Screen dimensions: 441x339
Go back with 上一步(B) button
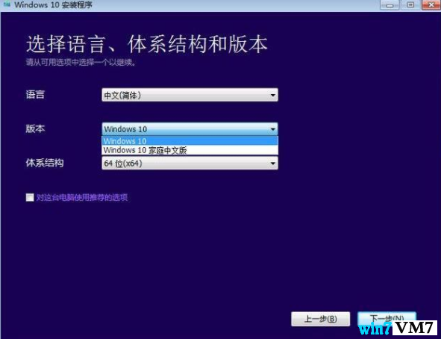(321, 319)
